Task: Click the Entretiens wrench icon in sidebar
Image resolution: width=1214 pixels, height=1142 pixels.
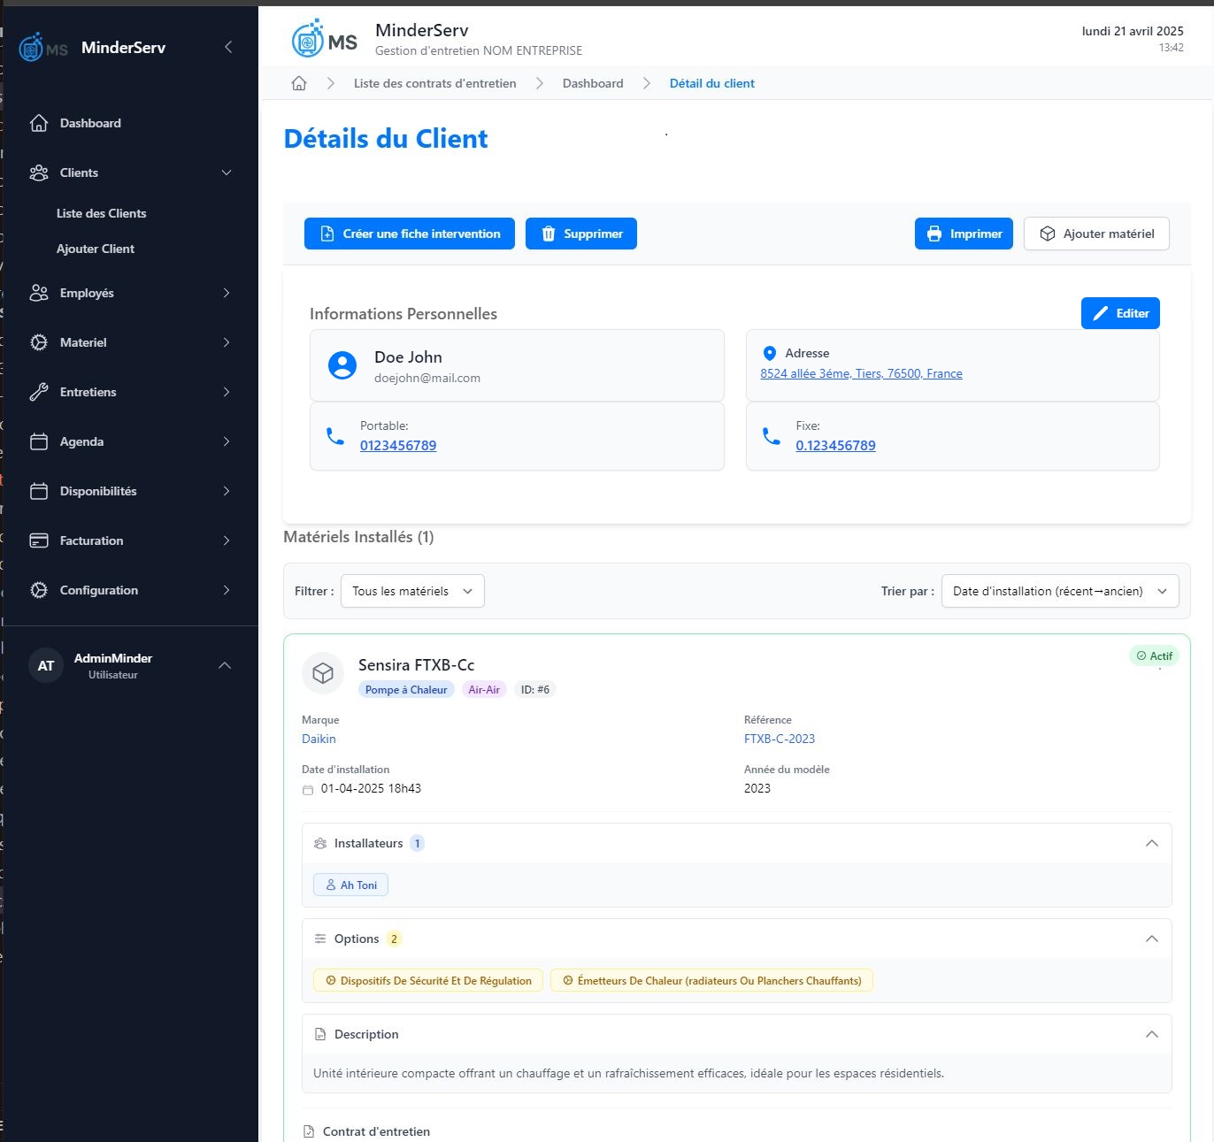Action: [x=39, y=392]
